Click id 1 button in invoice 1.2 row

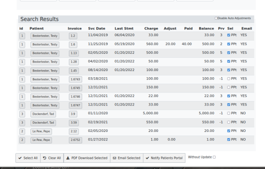[x=22, y=36]
